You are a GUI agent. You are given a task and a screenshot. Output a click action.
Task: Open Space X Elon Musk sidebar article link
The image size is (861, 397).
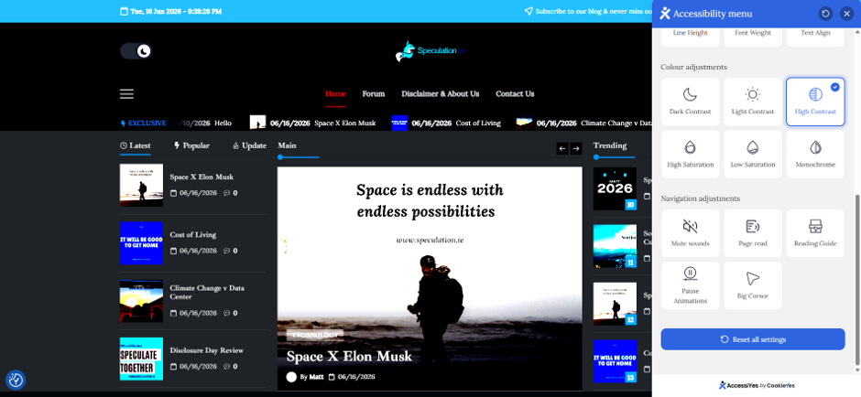(x=202, y=177)
